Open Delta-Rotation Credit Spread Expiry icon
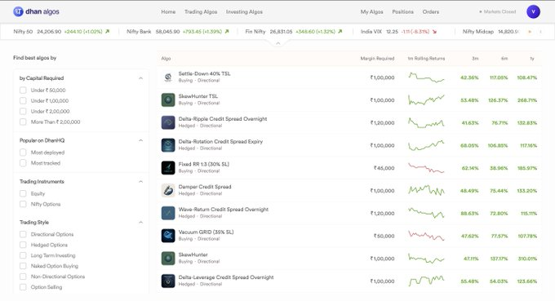This screenshot has height=301, width=555. point(168,145)
